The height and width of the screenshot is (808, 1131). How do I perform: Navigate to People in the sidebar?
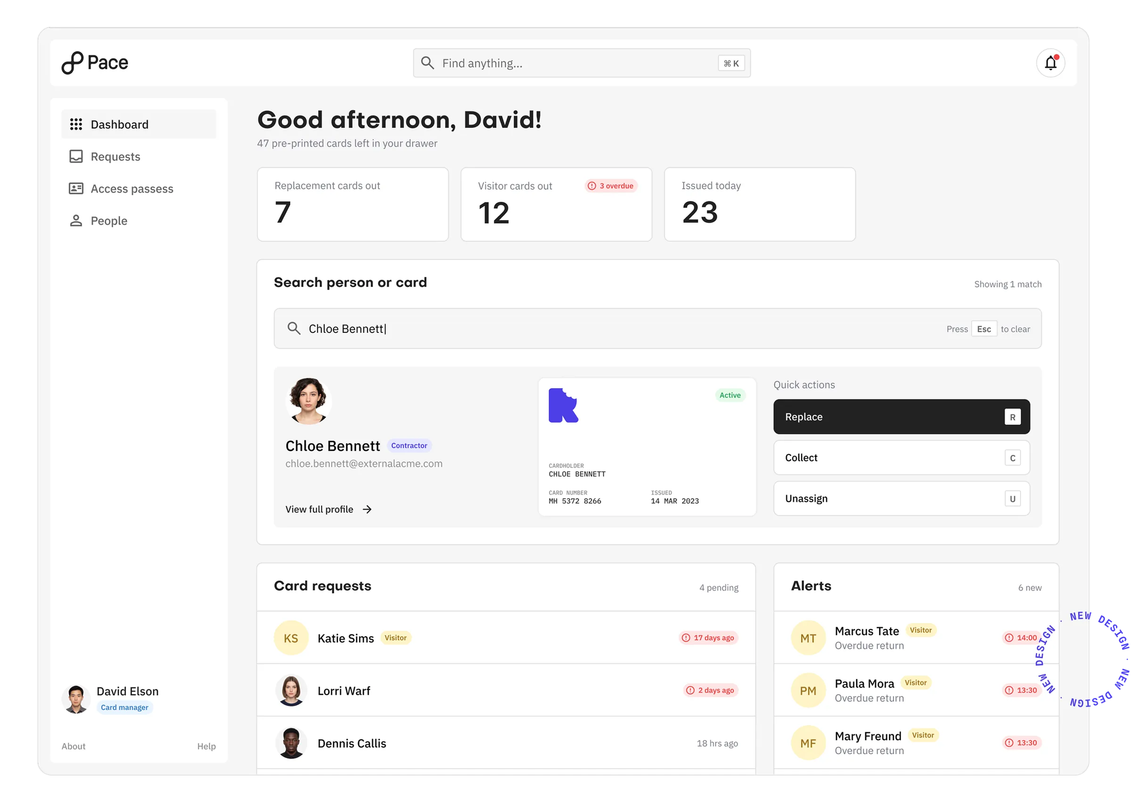tap(139, 221)
